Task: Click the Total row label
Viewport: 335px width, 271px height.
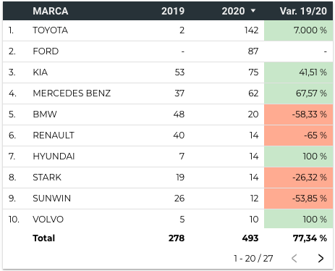Action: point(44,238)
